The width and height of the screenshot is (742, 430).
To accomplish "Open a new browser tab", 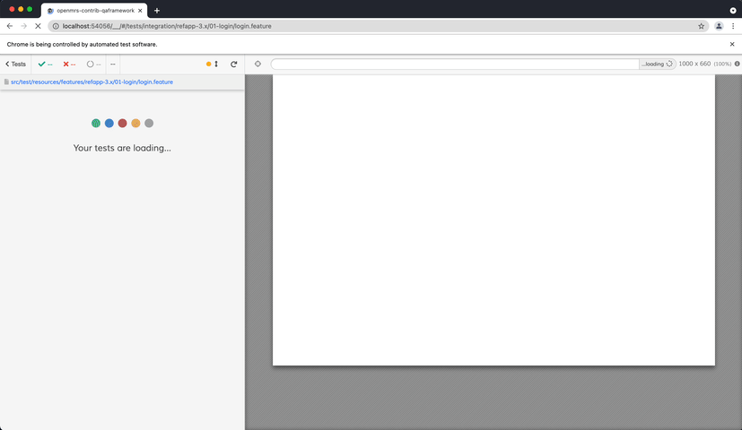I will tap(157, 11).
